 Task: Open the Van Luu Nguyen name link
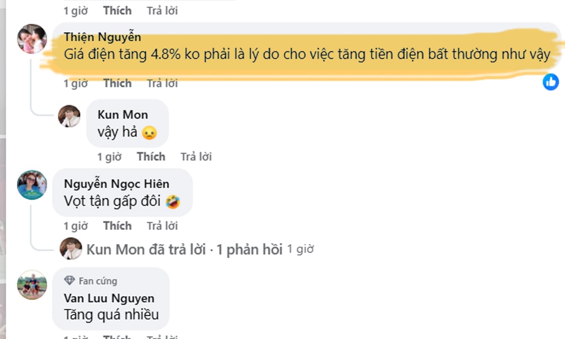109,298
